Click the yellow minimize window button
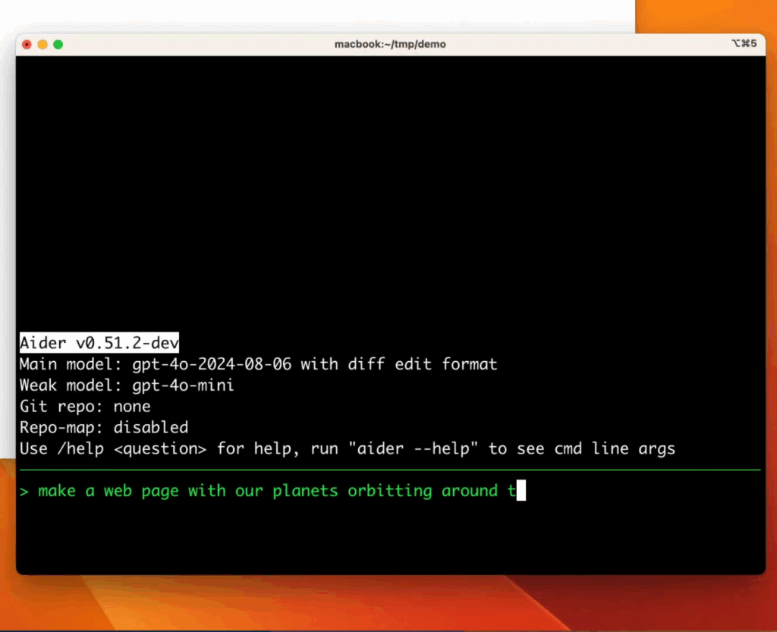This screenshot has height=632, width=777. [x=42, y=45]
